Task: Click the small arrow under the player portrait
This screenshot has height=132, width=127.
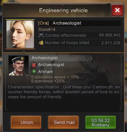Action: tap(24, 52)
